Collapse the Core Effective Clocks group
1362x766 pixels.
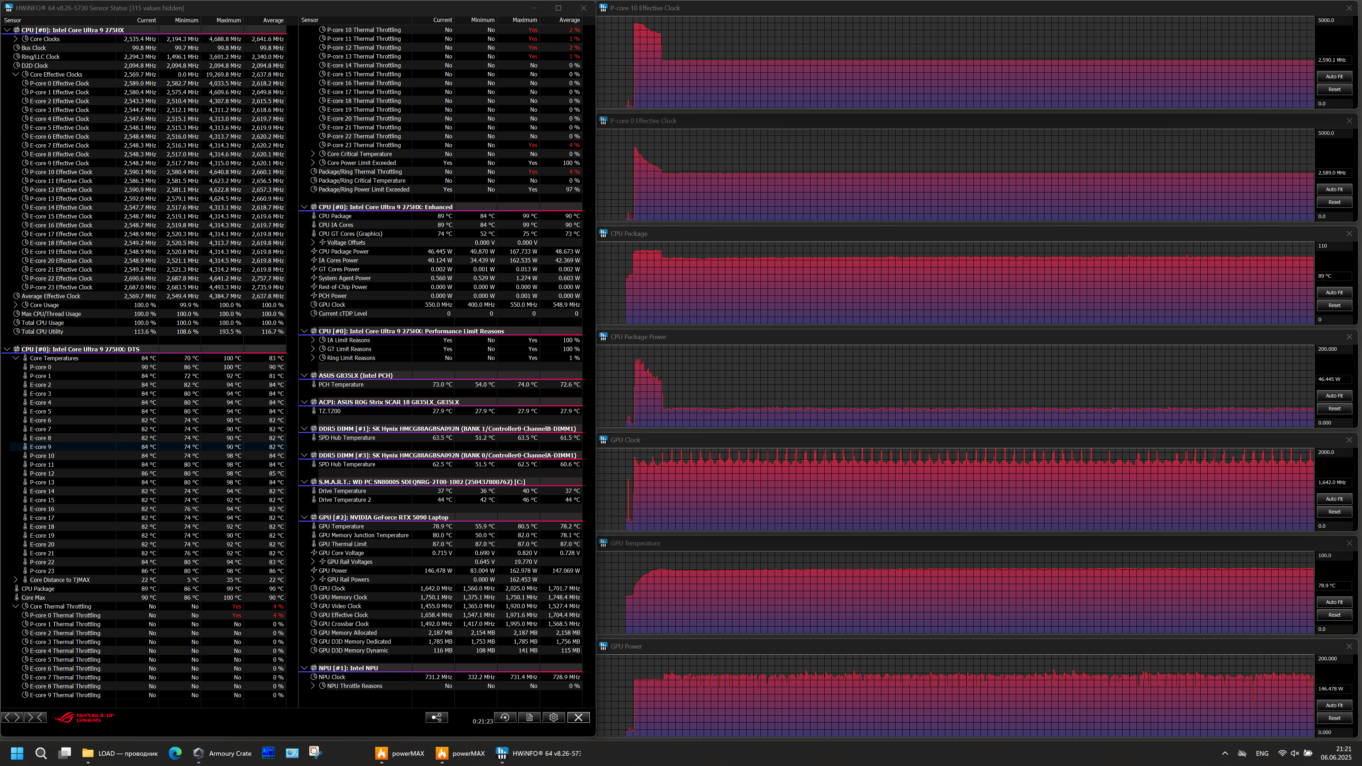click(x=16, y=74)
